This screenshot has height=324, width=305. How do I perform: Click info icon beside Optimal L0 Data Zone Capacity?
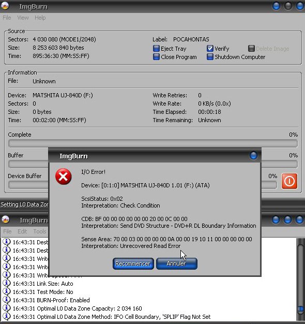click(7, 308)
